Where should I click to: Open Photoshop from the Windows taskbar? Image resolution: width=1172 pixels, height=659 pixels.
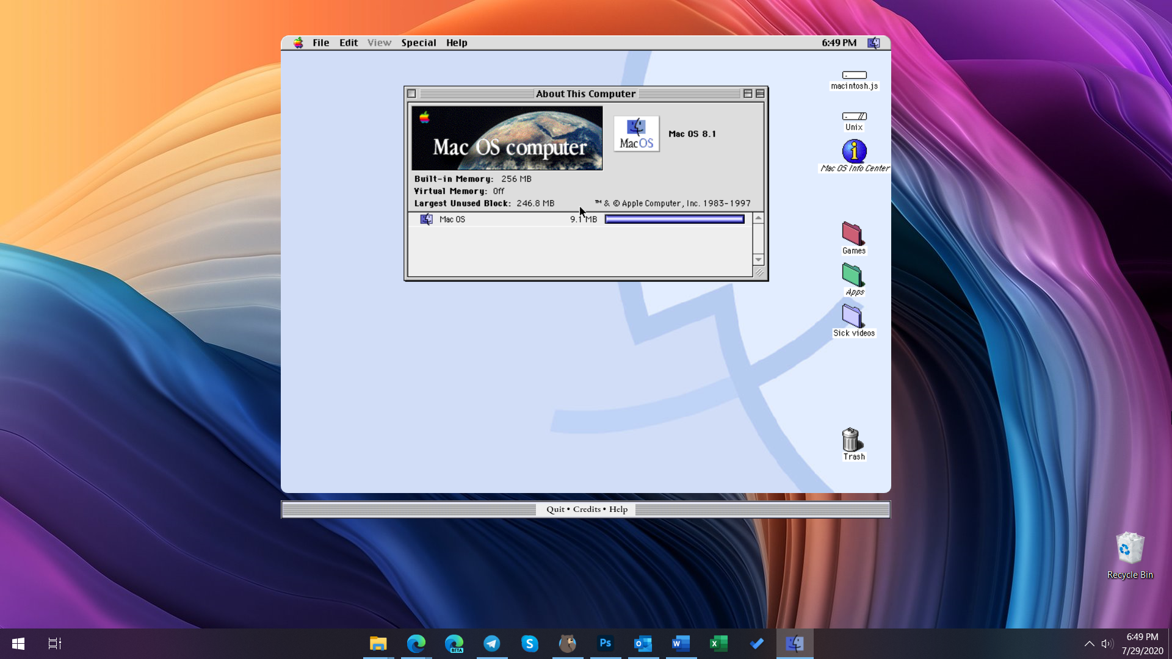click(x=606, y=643)
